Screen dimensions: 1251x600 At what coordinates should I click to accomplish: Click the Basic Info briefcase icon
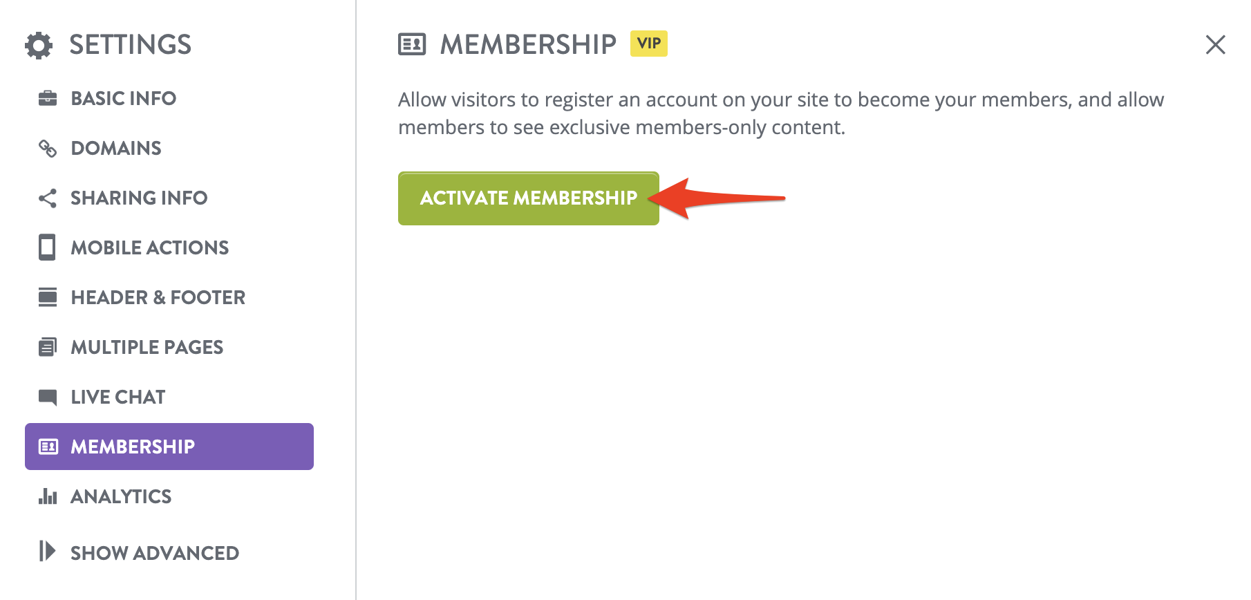click(x=48, y=98)
